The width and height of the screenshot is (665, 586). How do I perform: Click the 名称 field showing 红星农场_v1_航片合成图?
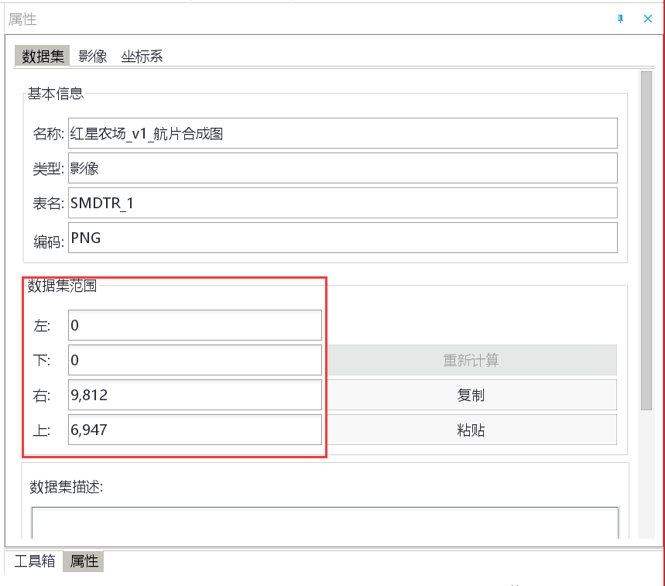click(343, 133)
